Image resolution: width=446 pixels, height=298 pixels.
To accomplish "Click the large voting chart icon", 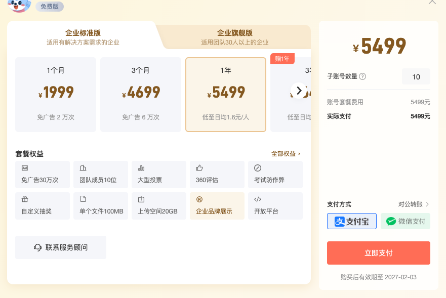I will [141, 168].
